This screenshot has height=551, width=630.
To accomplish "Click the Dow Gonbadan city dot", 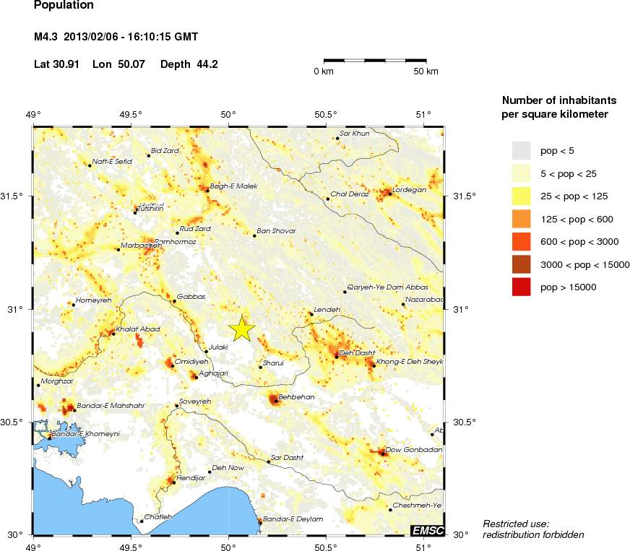I will point(383,454).
